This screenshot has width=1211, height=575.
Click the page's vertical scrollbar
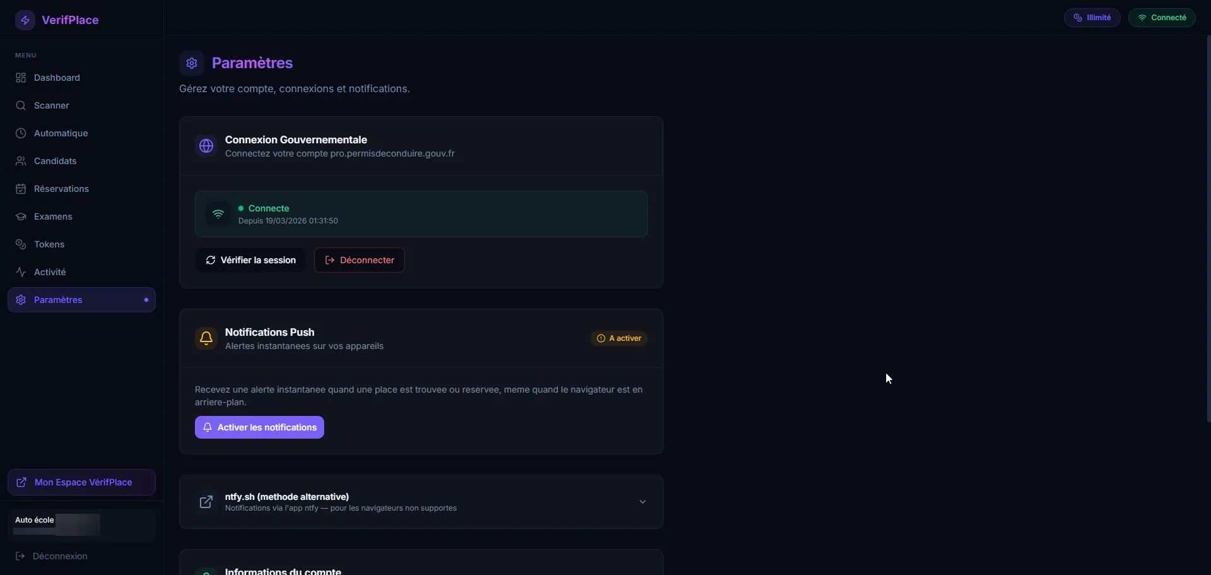tap(1208, 227)
